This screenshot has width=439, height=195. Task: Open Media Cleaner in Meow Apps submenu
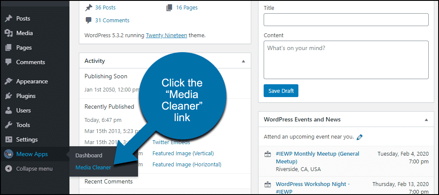tap(93, 168)
